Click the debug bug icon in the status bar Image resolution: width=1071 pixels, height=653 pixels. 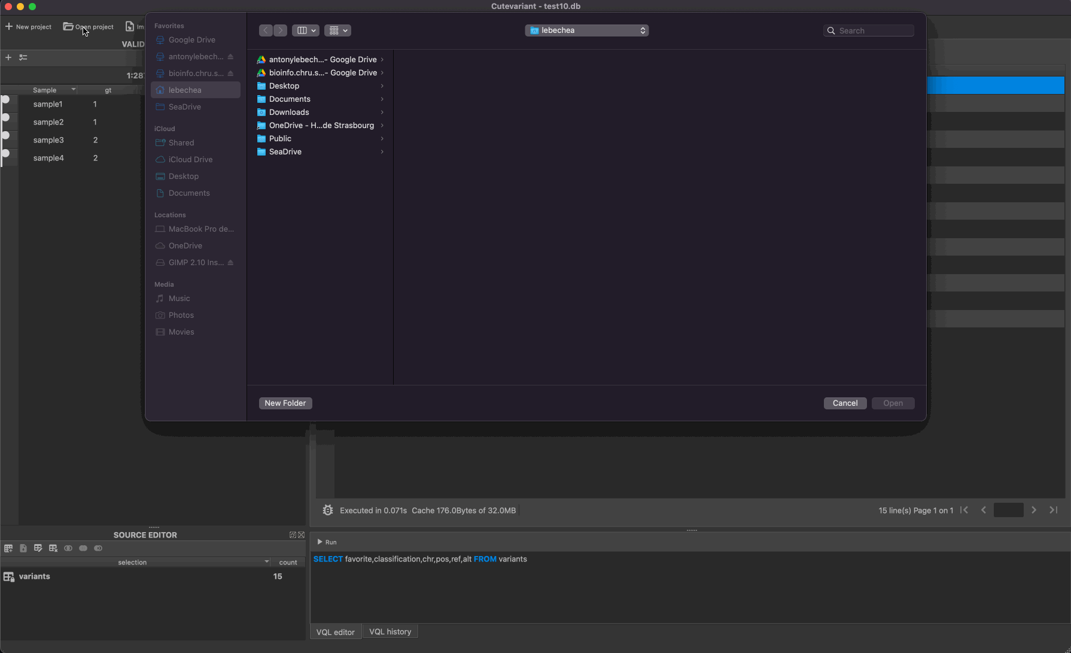(328, 509)
